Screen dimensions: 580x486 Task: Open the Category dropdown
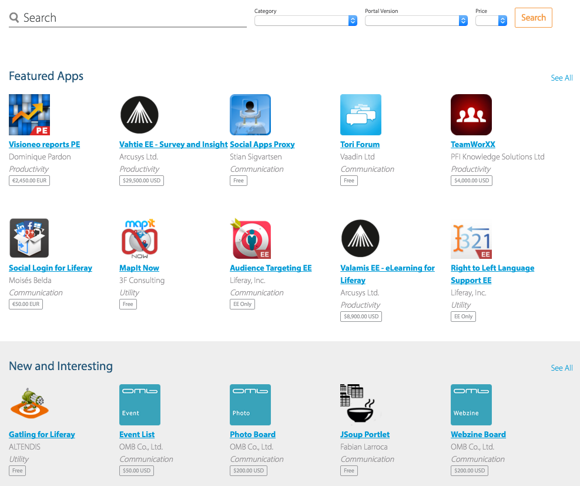point(306,21)
